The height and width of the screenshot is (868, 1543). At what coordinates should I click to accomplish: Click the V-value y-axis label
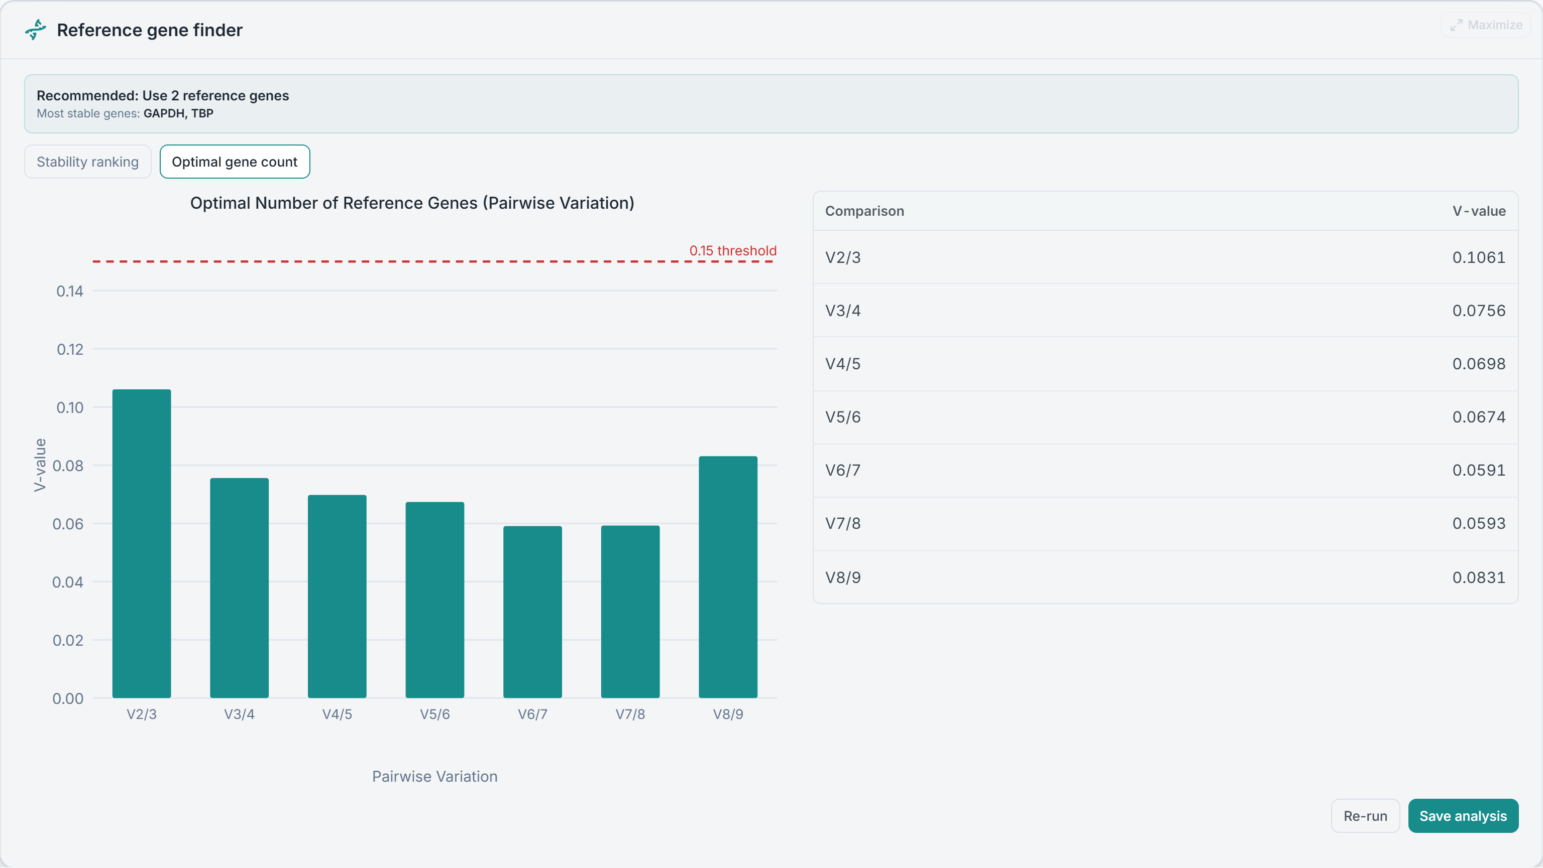(x=40, y=466)
